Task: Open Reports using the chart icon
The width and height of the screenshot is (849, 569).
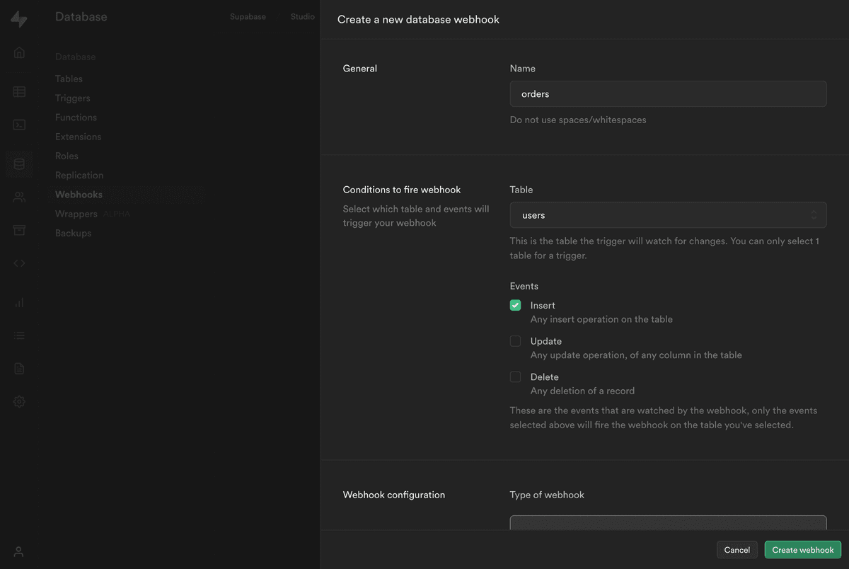Action: click(18, 302)
